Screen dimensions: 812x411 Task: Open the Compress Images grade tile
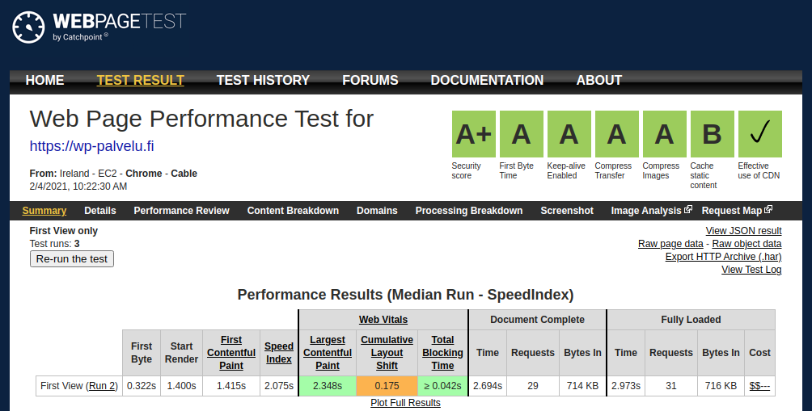pyautogui.click(x=665, y=134)
